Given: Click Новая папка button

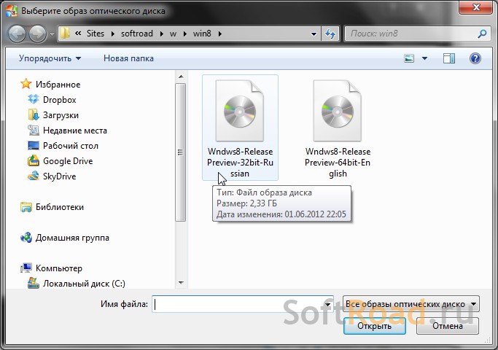Looking at the screenshot, I should pos(128,58).
